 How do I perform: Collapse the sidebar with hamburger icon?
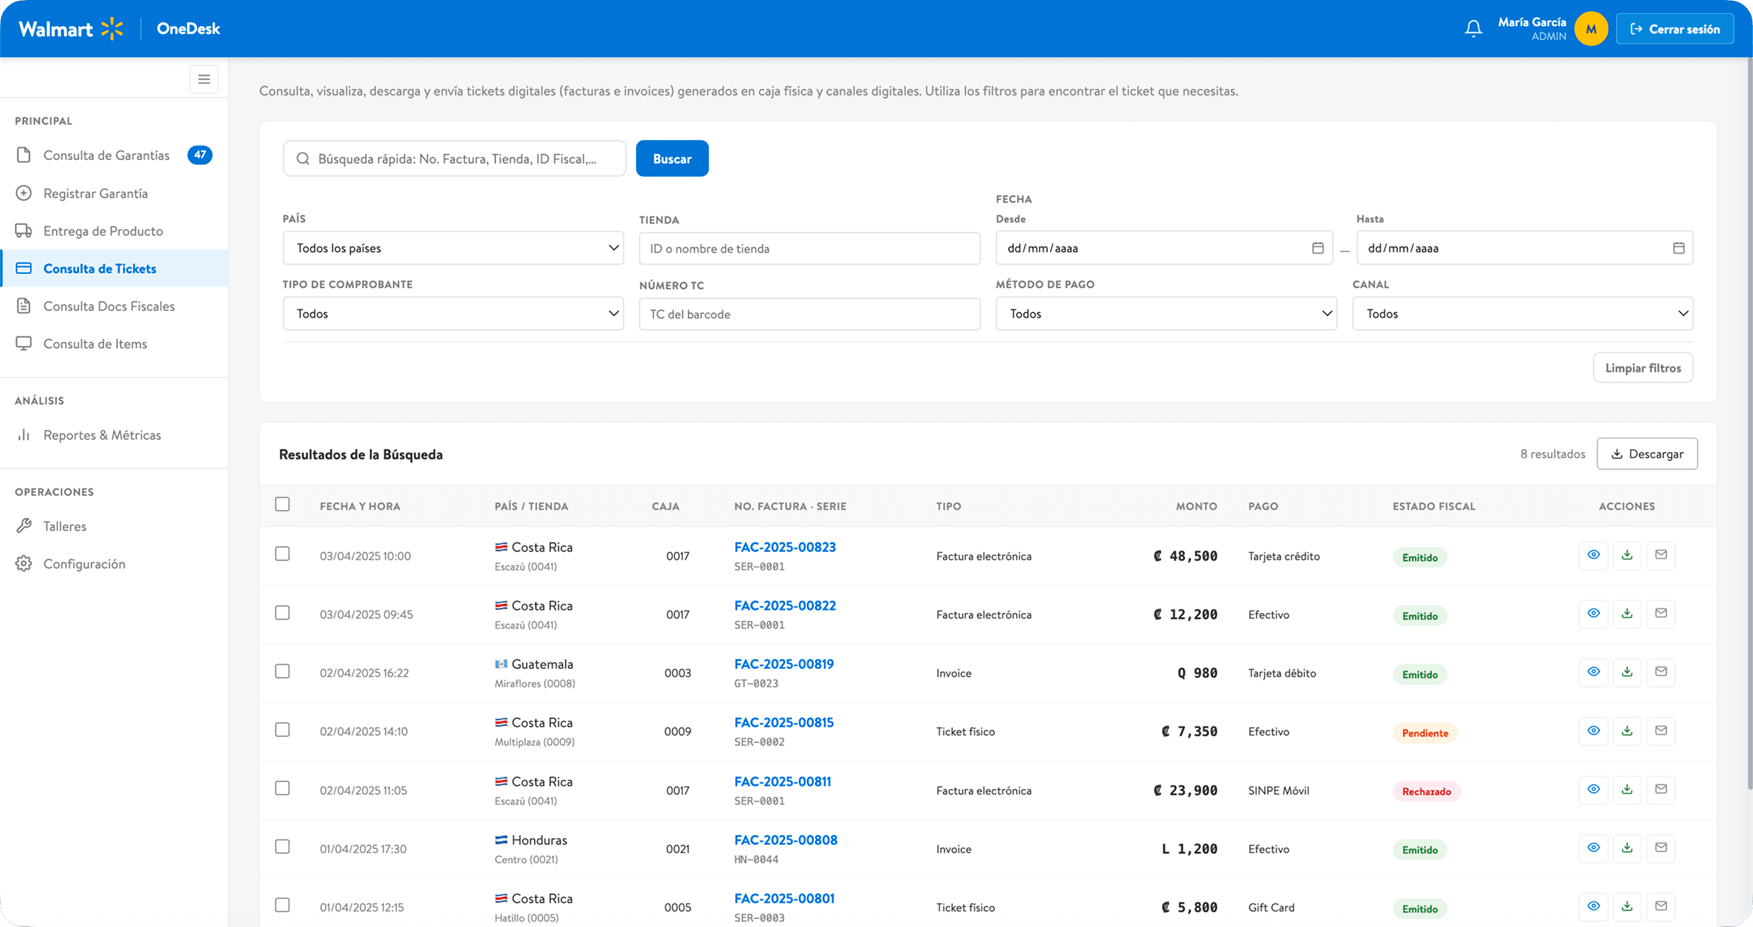203,80
